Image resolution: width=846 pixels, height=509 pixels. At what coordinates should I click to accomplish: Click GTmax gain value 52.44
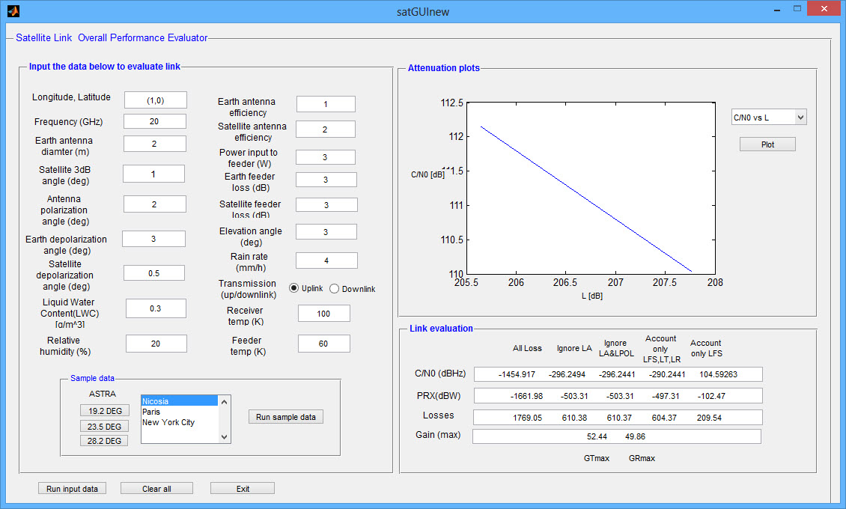click(x=597, y=436)
